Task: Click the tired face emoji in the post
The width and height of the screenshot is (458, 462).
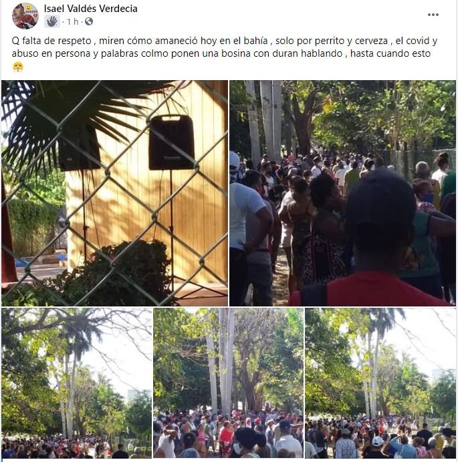Action: [18, 67]
